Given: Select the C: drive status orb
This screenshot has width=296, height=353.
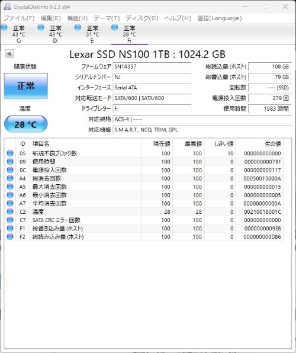Looking at the screenshot, I should [x=4, y=27].
